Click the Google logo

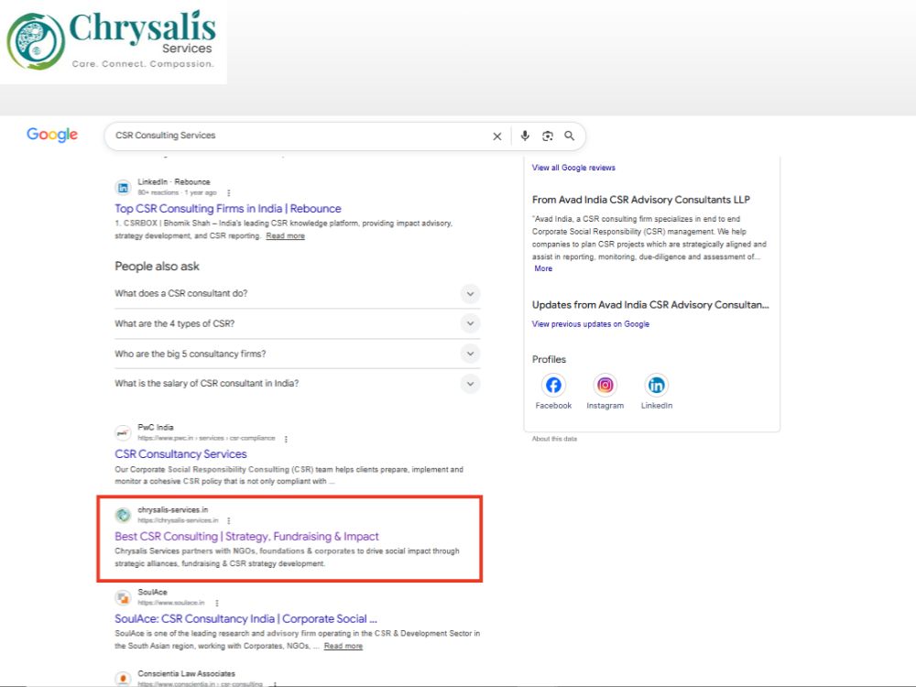tap(52, 135)
